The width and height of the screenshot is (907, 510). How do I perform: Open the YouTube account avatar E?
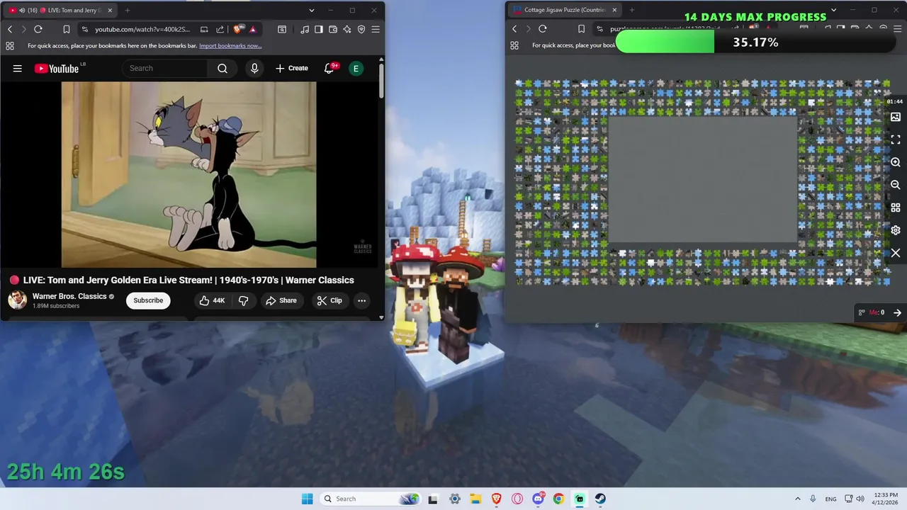pos(356,68)
